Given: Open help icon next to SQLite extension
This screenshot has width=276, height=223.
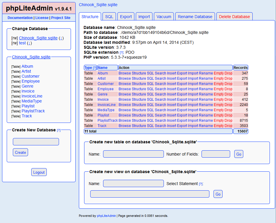Looking at the screenshot, I should (121, 53).
